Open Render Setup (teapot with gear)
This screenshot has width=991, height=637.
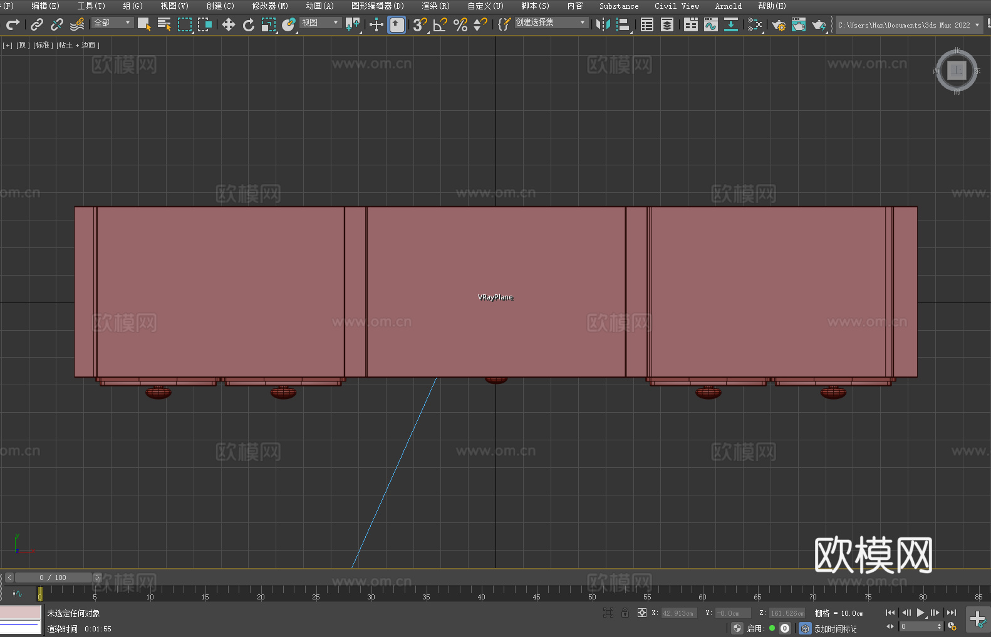coord(779,24)
